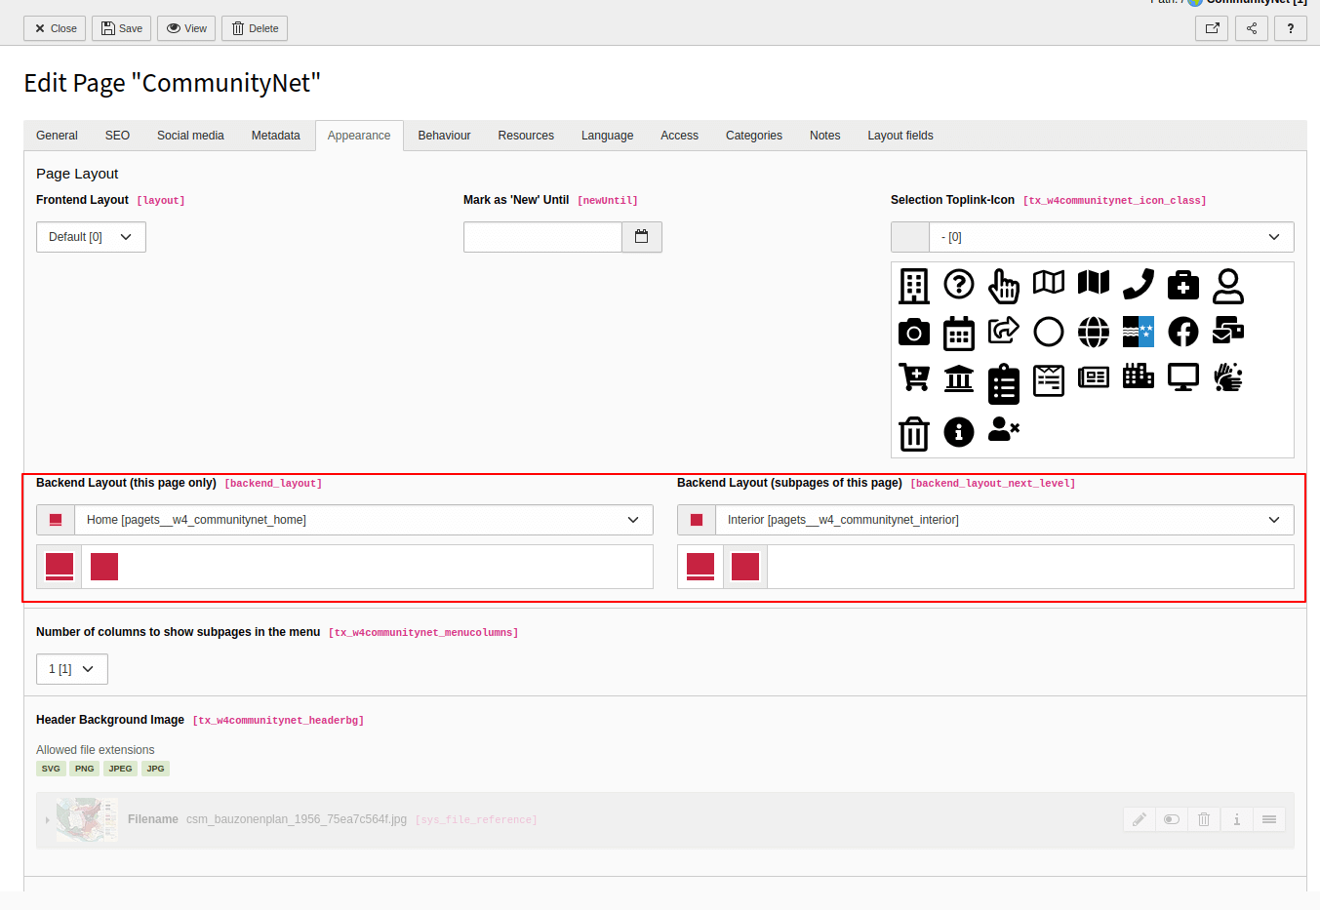Select the solid map icon
The image size is (1320, 910).
pos(1094,282)
